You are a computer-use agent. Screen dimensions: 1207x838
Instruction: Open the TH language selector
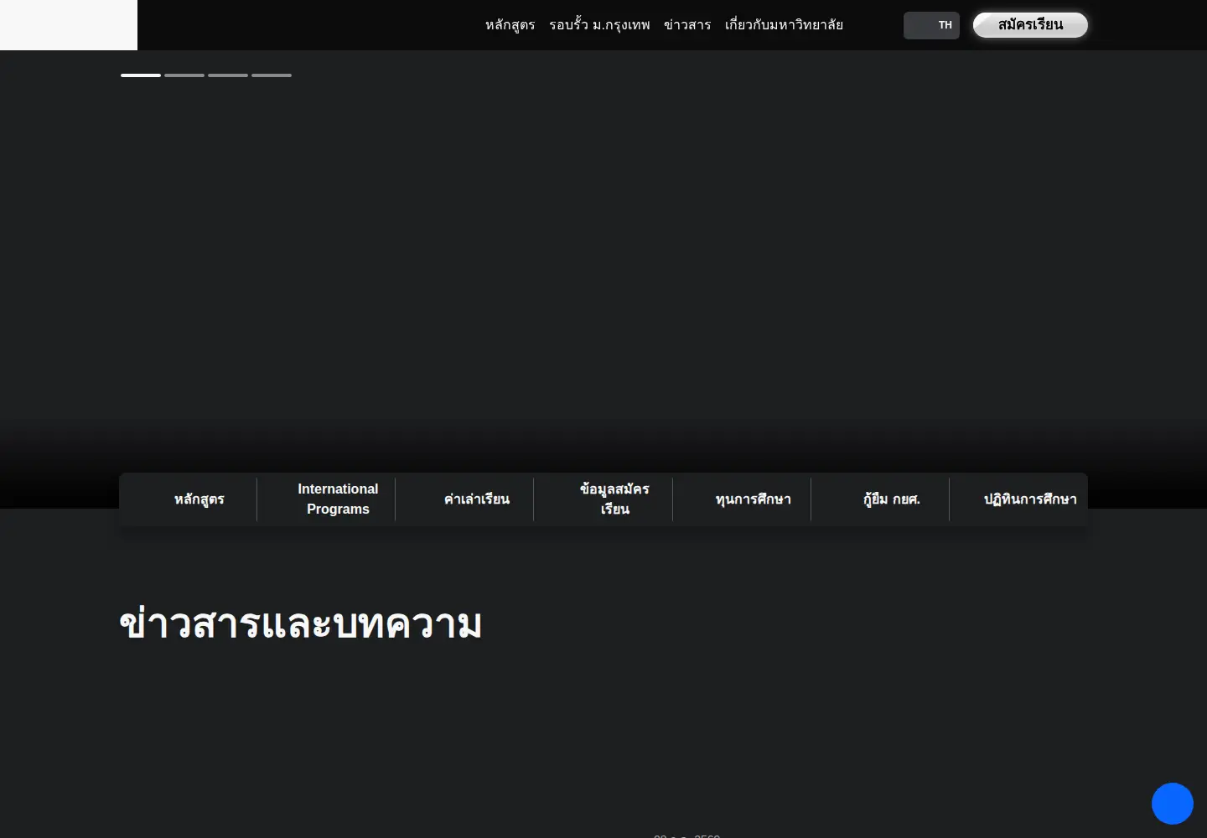pyautogui.click(x=931, y=25)
